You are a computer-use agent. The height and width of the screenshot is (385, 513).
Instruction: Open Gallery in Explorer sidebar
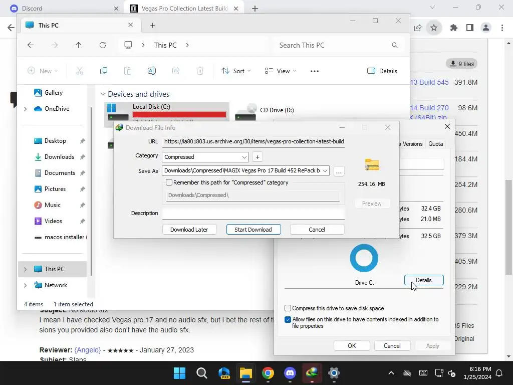[x=53, y=93]
